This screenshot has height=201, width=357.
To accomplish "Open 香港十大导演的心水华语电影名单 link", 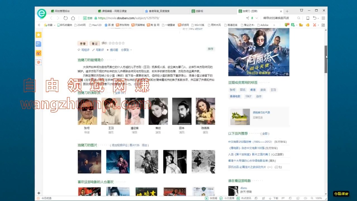I will click(x=248, y=161).
